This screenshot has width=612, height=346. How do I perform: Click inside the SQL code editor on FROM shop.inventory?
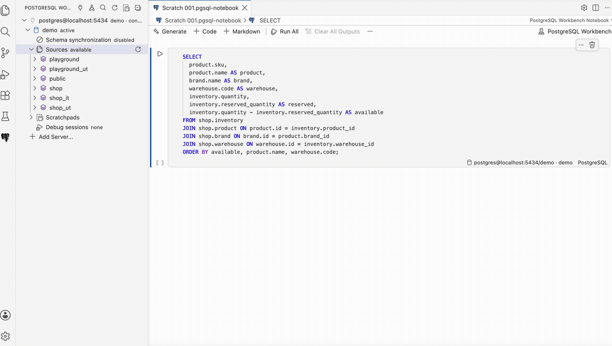point(212,120)
